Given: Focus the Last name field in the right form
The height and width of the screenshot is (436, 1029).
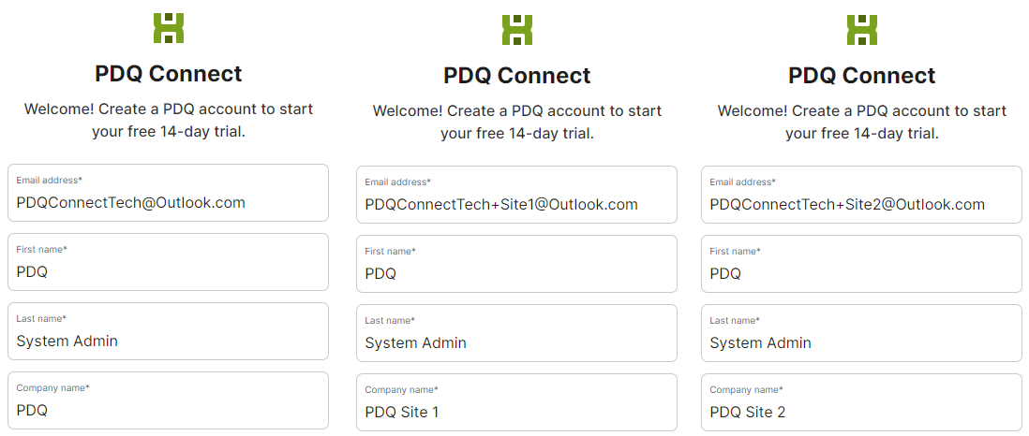Looking at the screenshot, I should (861, 333).
